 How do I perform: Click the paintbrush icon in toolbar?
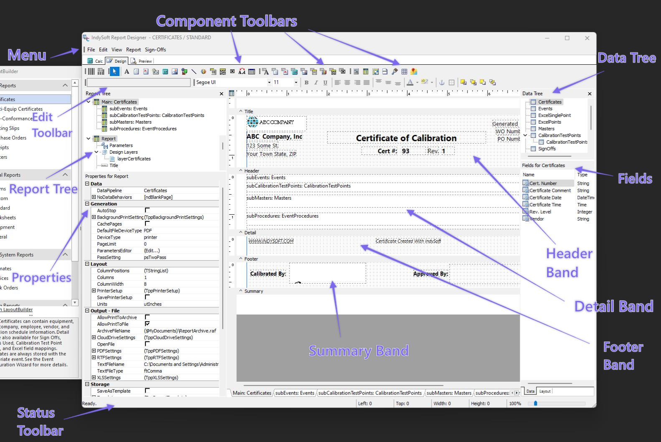pos(394,71)
